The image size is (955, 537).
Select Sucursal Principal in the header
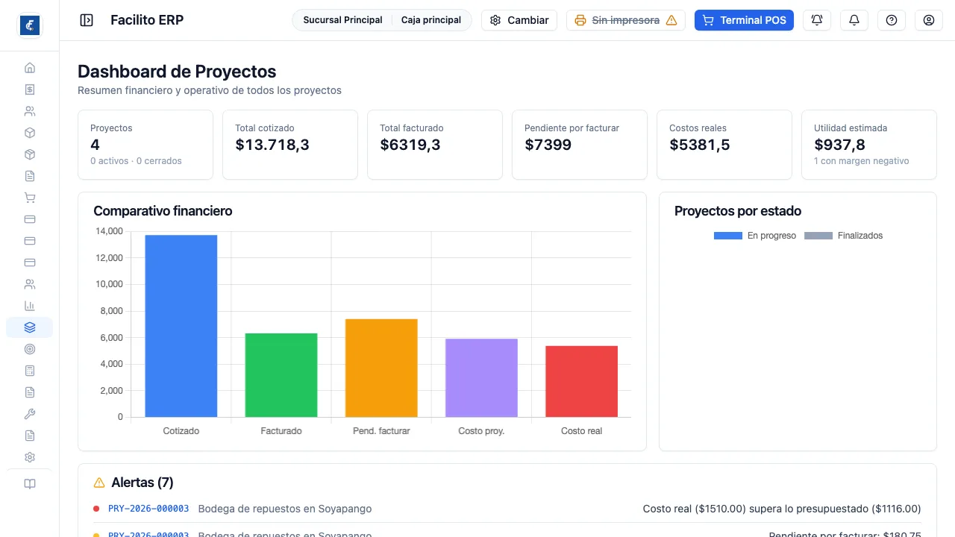[x=342, y=20]
